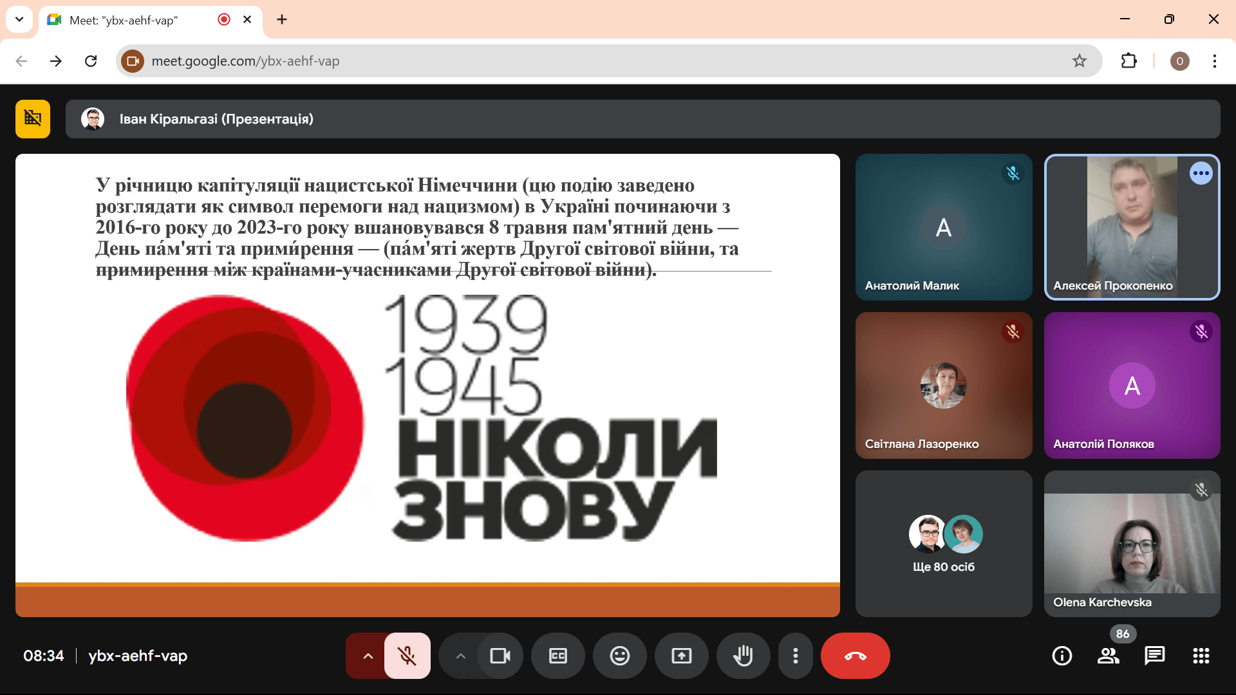This screenshot has height=695, width=1236.
Task: Select the Світлана Лазоренко participant tile
Action: coord(944,385)
